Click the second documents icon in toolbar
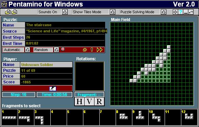Screen dimensions: 199x127 [x=14, y=12]
